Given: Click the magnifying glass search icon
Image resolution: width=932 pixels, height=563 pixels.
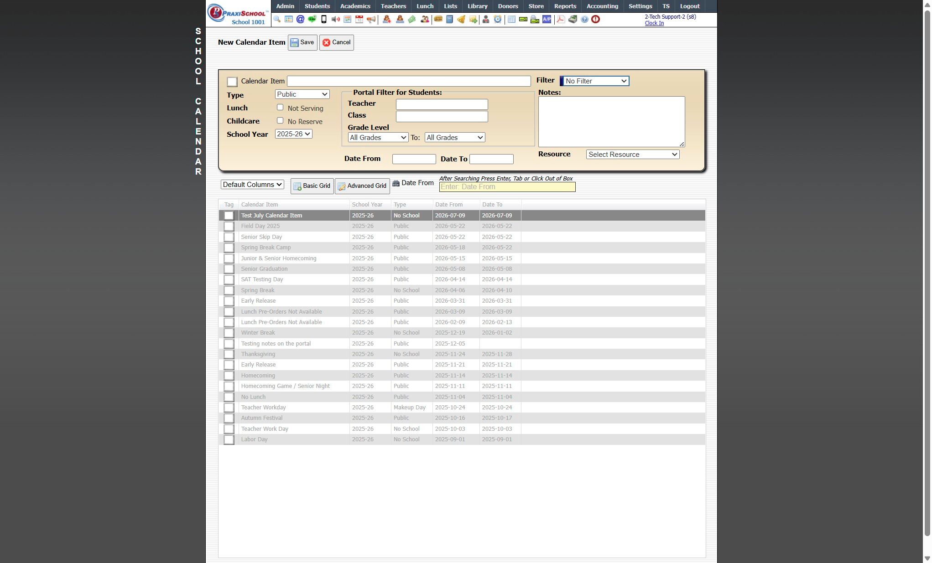Looking at the screenshot, I should [277, 19].
